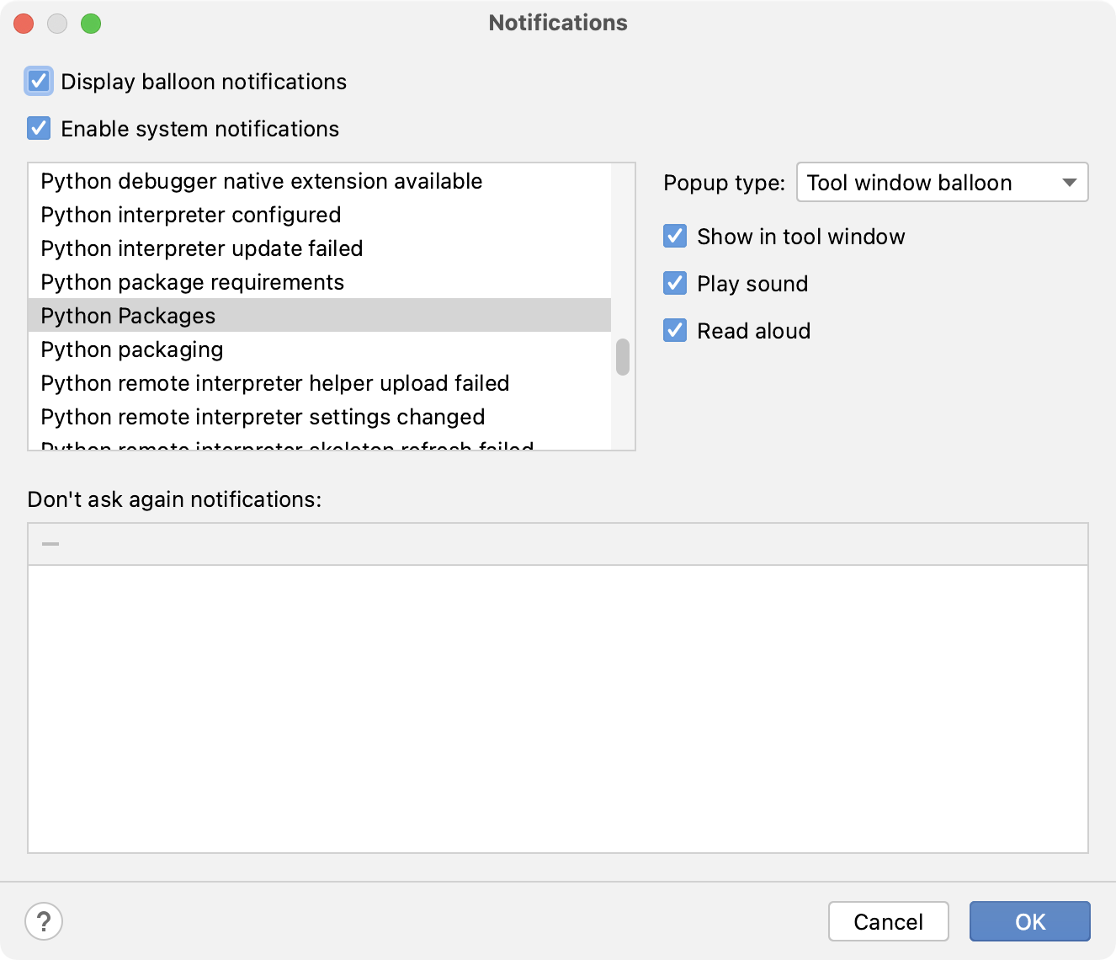
Task: Disable Play sound for Python Packages
Action: tap(674, 284)
